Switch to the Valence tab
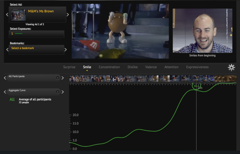This screenshot has height=154, width=240. tap(151, 67)
